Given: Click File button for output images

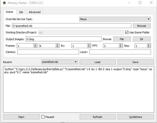Looking at the screenshot, I should coord(122,39).
